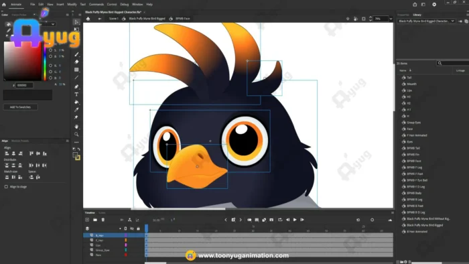
Task: Click the center stage icon
Action: (x=348, y=19)
